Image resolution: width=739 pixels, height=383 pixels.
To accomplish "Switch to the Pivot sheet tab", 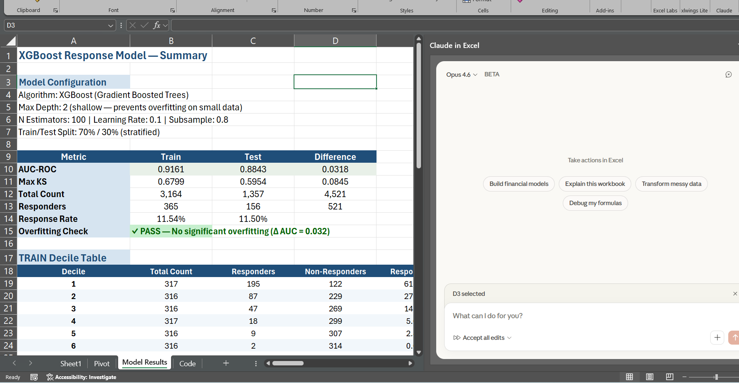I will point(102,363).
